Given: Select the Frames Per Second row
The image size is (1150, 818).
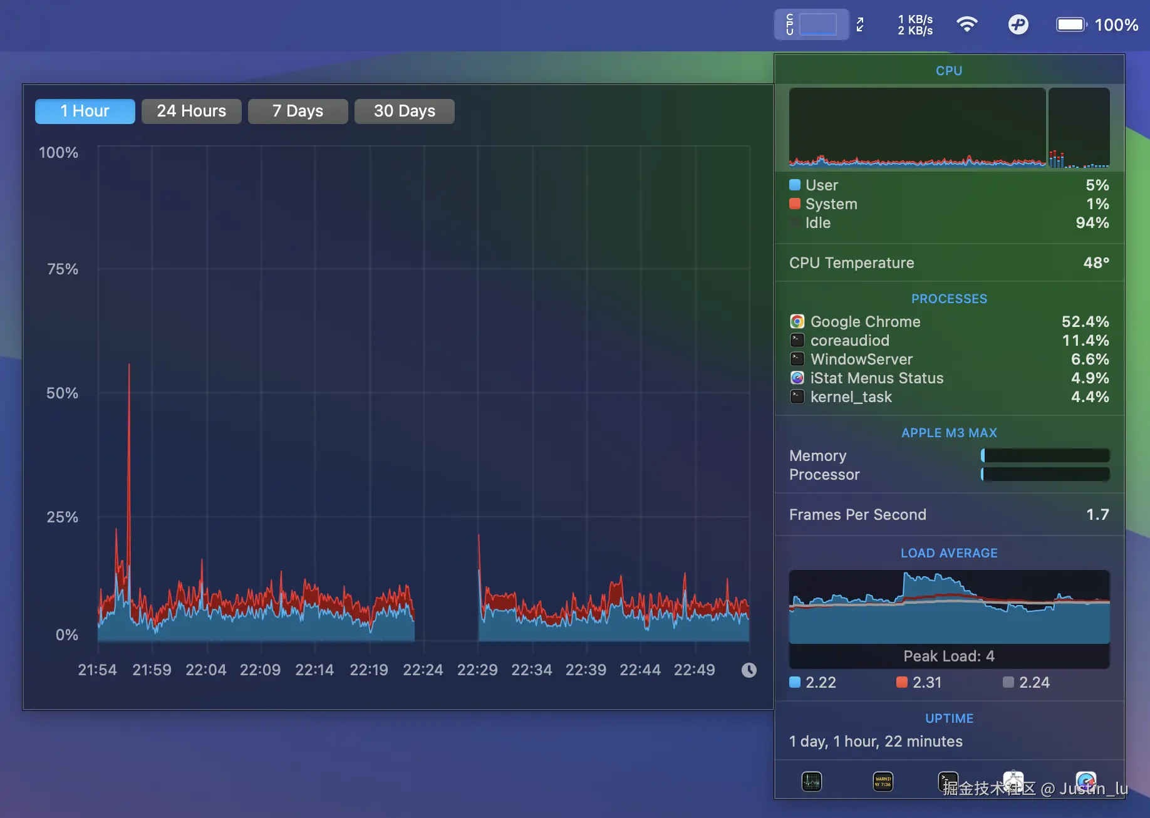Looking at the screenshot, I should pyautogui.click(x=950, y=515).
